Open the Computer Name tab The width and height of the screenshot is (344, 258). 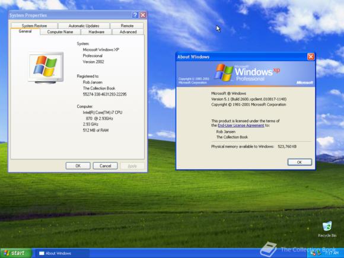point(60,32)
